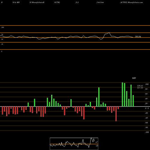The height and width of the screenshot is (150, 150).
Task: Click the MR label above the histogram
Action: coord(134,78)
